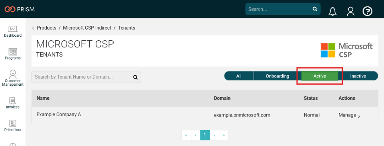The width and height of the screenshot is (384, 146).
Task: Click the Normal status cell
Action: [x=312, y=115]
